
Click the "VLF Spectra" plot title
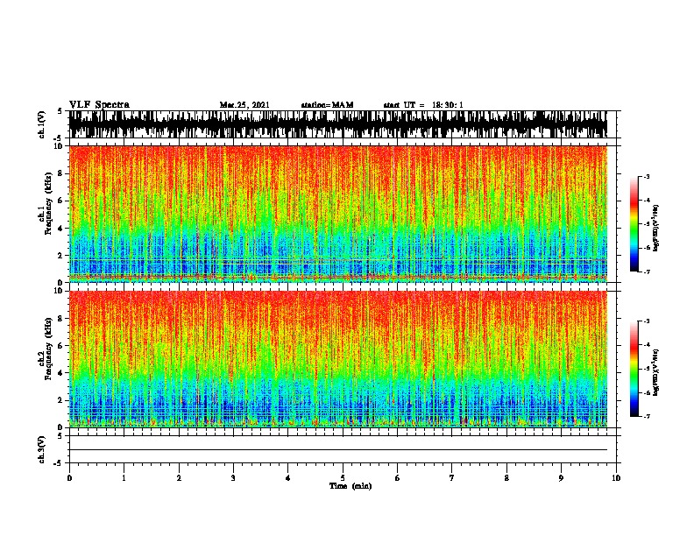coord(99,105)
